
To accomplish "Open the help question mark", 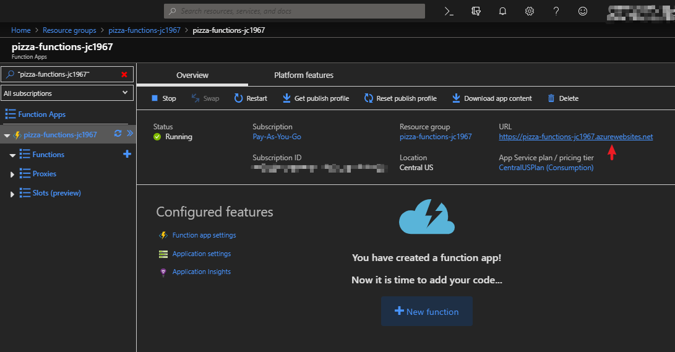I will [556, 11].
